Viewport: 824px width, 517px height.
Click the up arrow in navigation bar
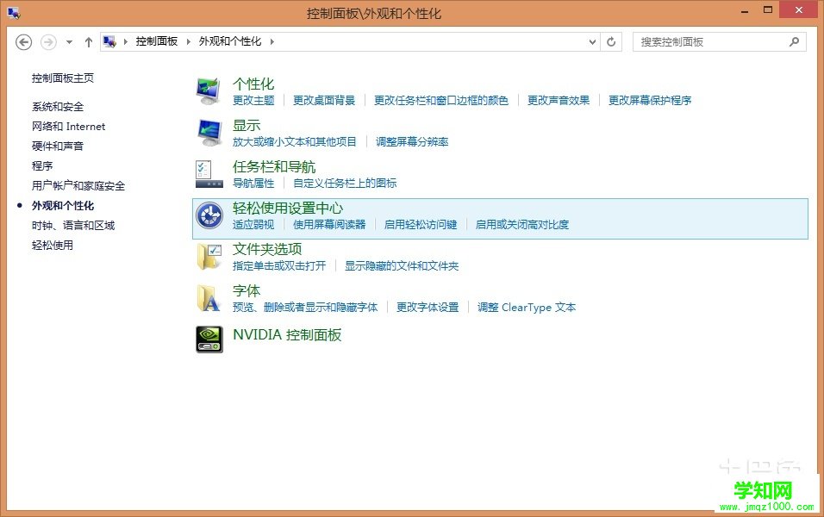click(x=89, y=41)
